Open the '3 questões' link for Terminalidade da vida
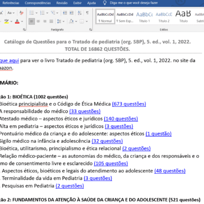This screenshot has width=204, height=204. 98,178
